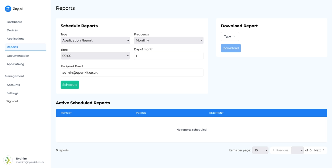Open the Time dropdown set to 09:00
This screenshot has height=168, width=332.
pyautogui.click(x=95, y=56)
